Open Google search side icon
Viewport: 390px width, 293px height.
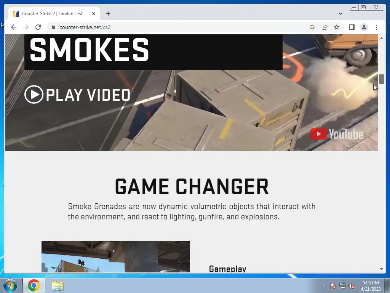(312, 27)
